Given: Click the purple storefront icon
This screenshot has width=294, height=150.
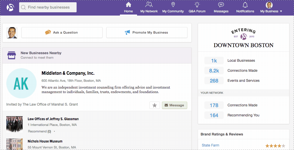Looking at the screenshot, I should coord(11,55).
